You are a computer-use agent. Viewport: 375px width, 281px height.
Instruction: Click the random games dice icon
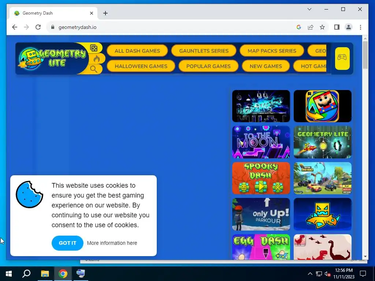pos(94,48)
